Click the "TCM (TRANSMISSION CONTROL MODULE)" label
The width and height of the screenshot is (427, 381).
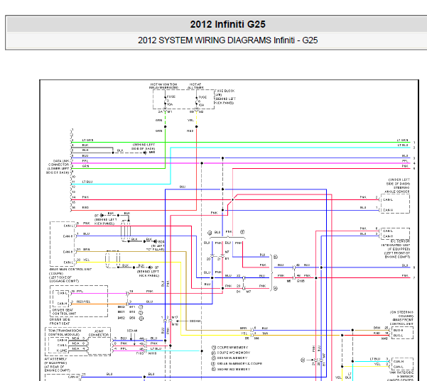(x=65, y=332)
